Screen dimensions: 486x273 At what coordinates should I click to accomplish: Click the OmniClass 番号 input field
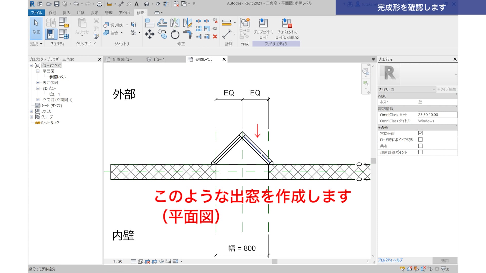click(437, 115)
